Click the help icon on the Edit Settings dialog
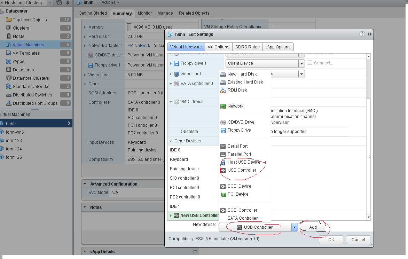 (x=362, y=34)
